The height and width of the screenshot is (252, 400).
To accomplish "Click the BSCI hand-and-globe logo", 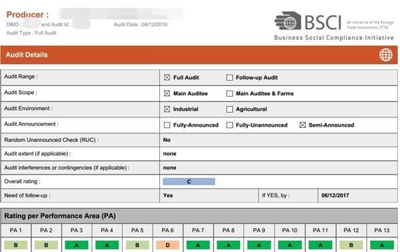I will pyautogui.click(x=288, y=21).
